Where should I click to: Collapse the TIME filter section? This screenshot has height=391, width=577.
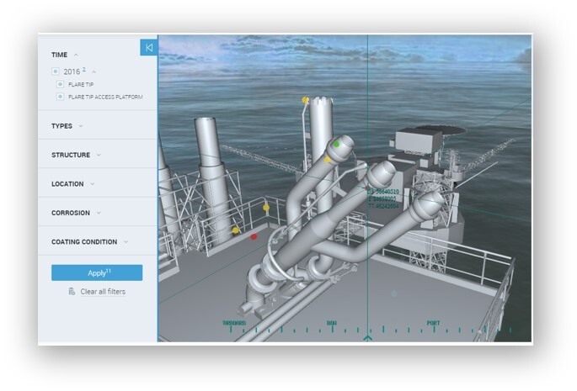point(76,55)
